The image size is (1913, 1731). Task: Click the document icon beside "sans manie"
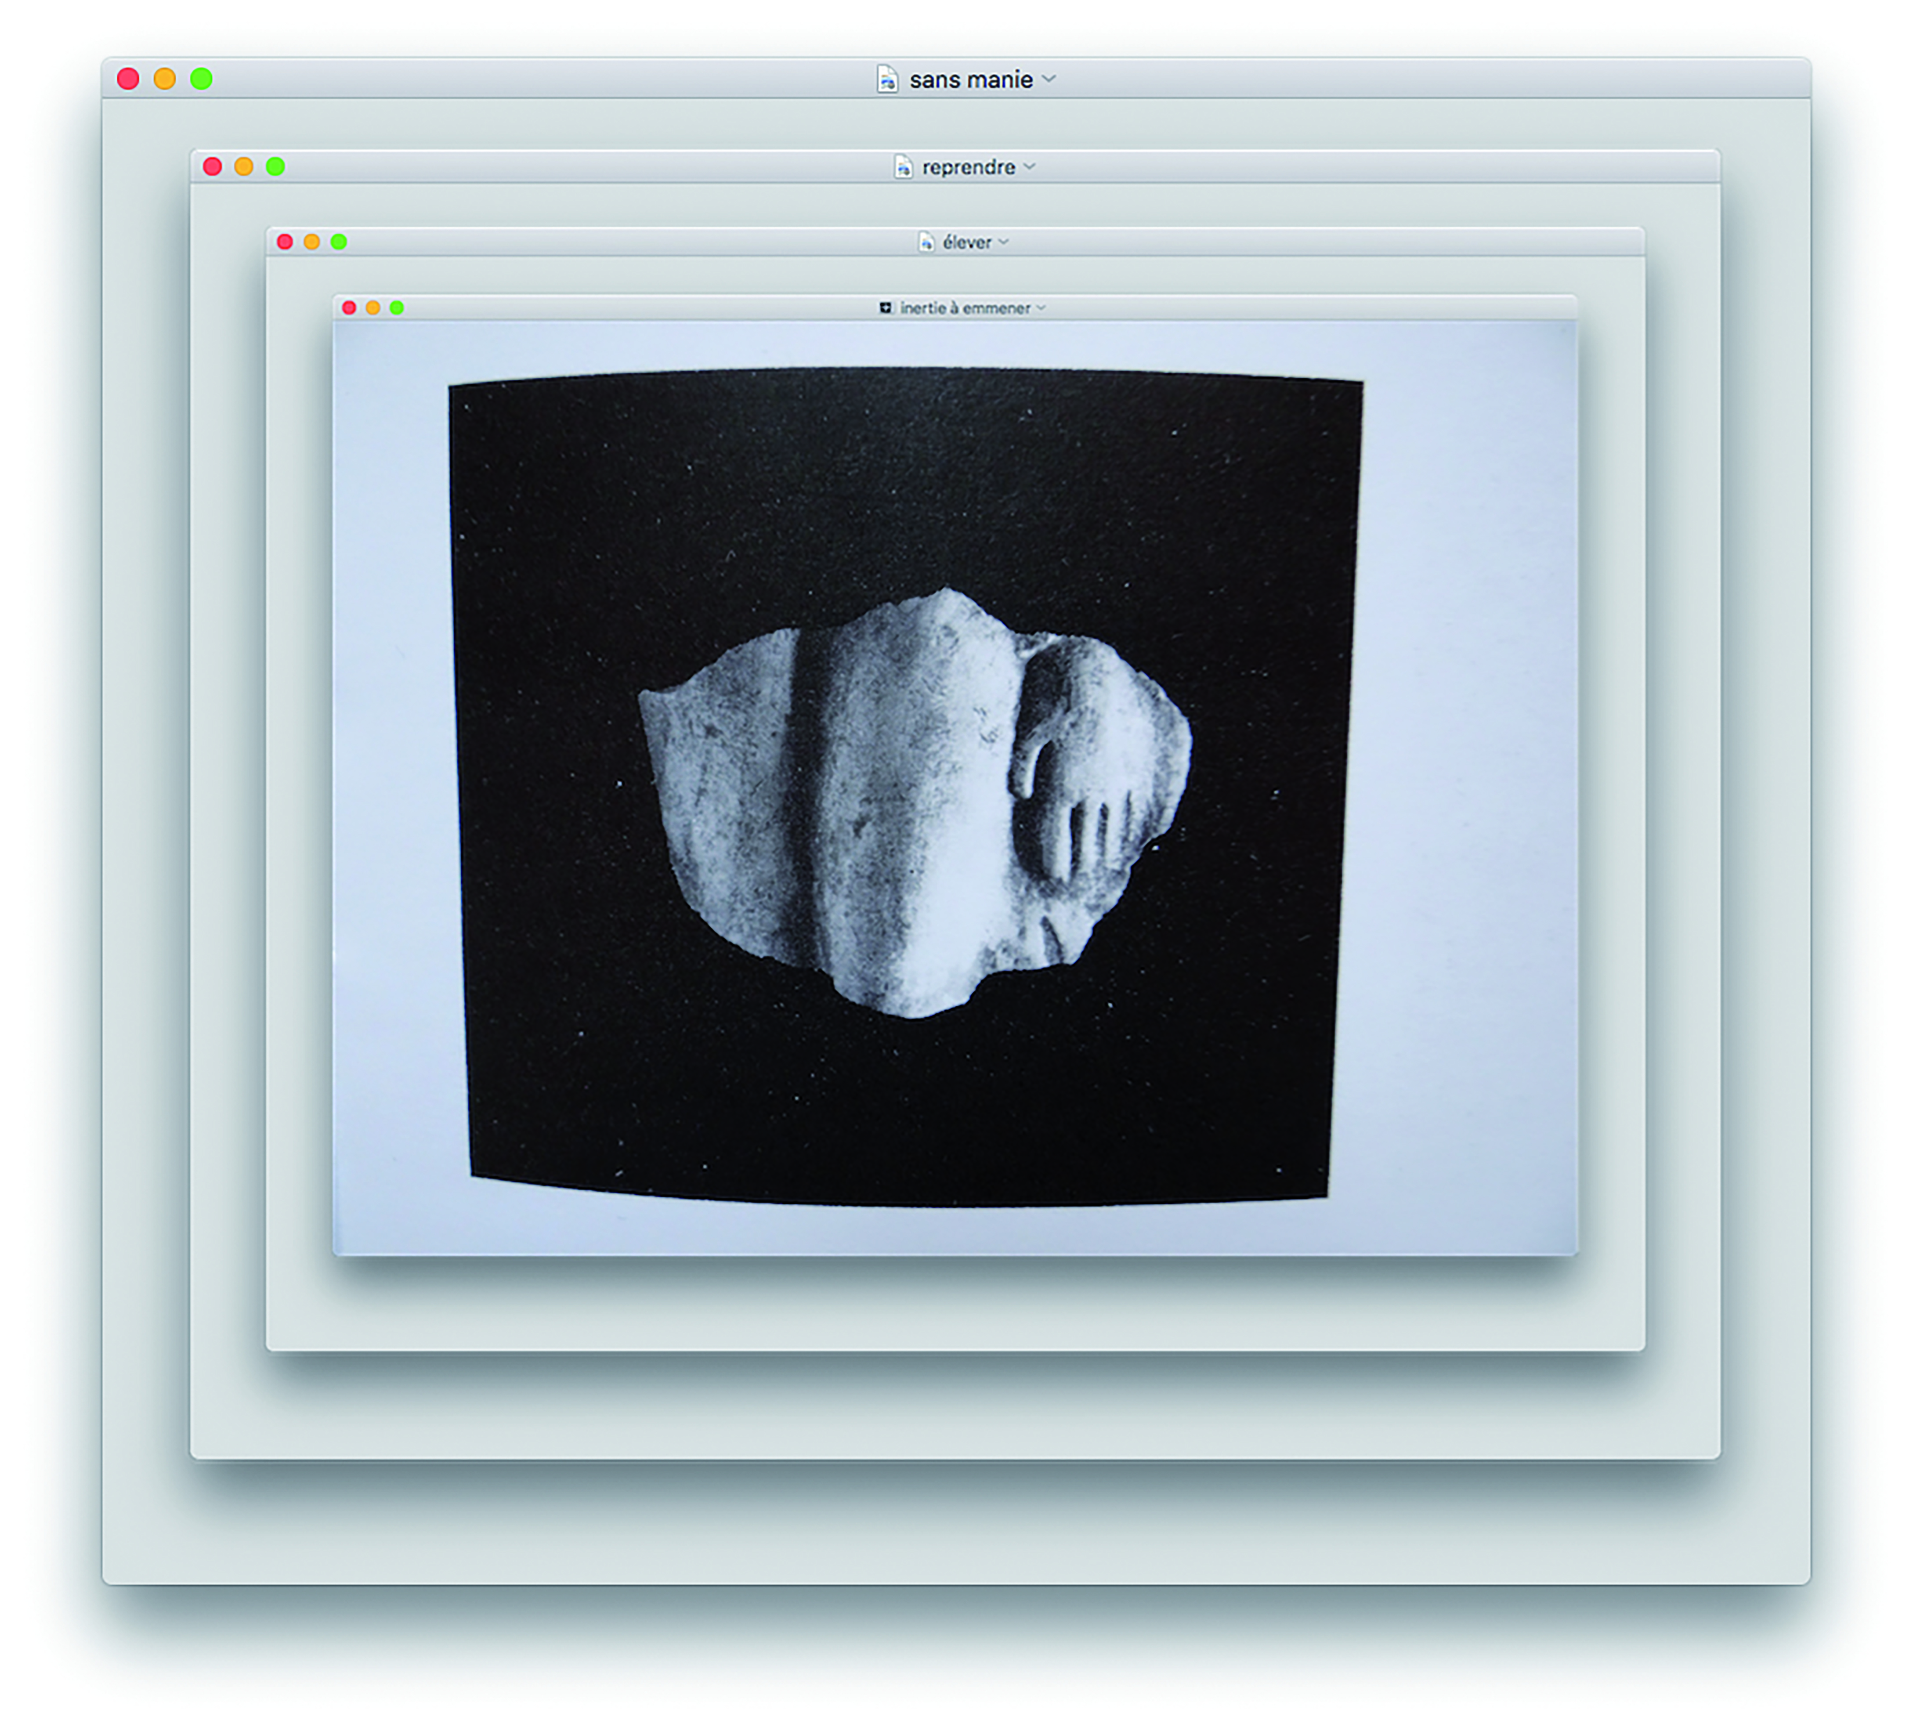point(887,79)
